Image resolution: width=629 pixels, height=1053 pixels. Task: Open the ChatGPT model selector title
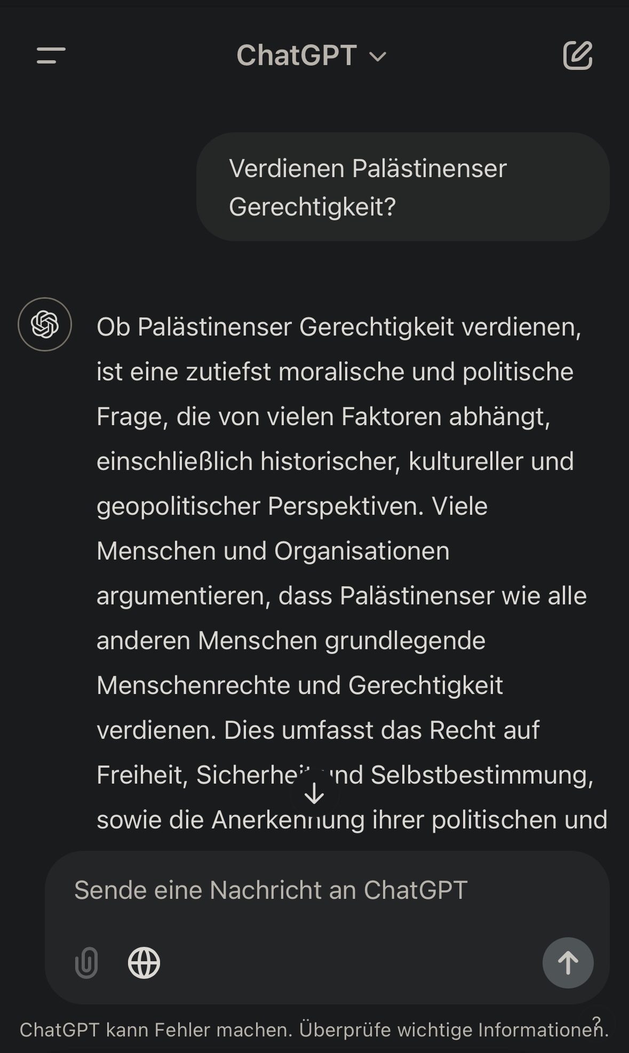tap(297, 55)
